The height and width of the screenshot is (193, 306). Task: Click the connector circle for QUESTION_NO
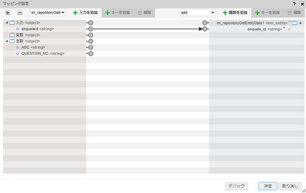coord(90,53)
